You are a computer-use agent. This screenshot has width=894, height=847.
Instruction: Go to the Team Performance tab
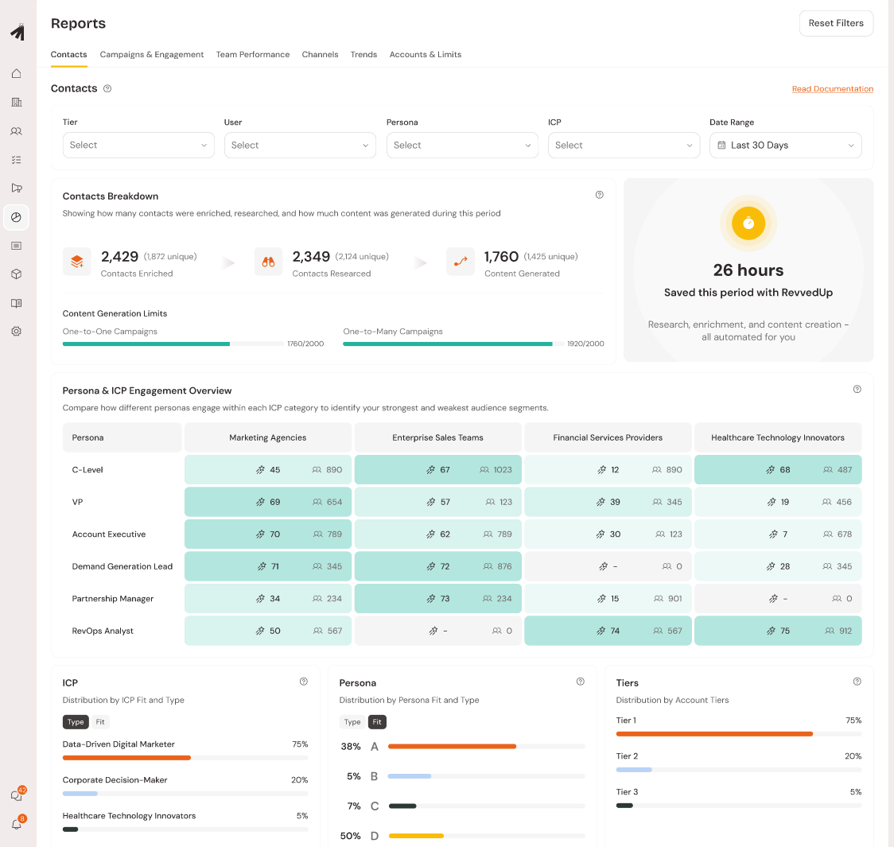253,55
